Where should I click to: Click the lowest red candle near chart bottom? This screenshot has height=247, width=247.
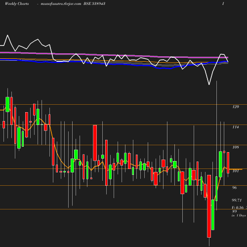[x=209, y=206]
